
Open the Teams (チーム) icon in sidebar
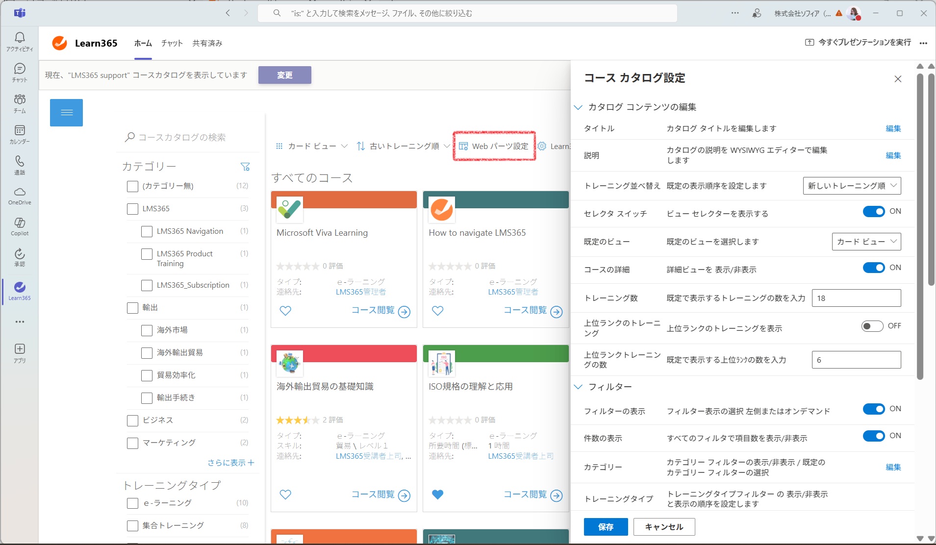[20, 103]
